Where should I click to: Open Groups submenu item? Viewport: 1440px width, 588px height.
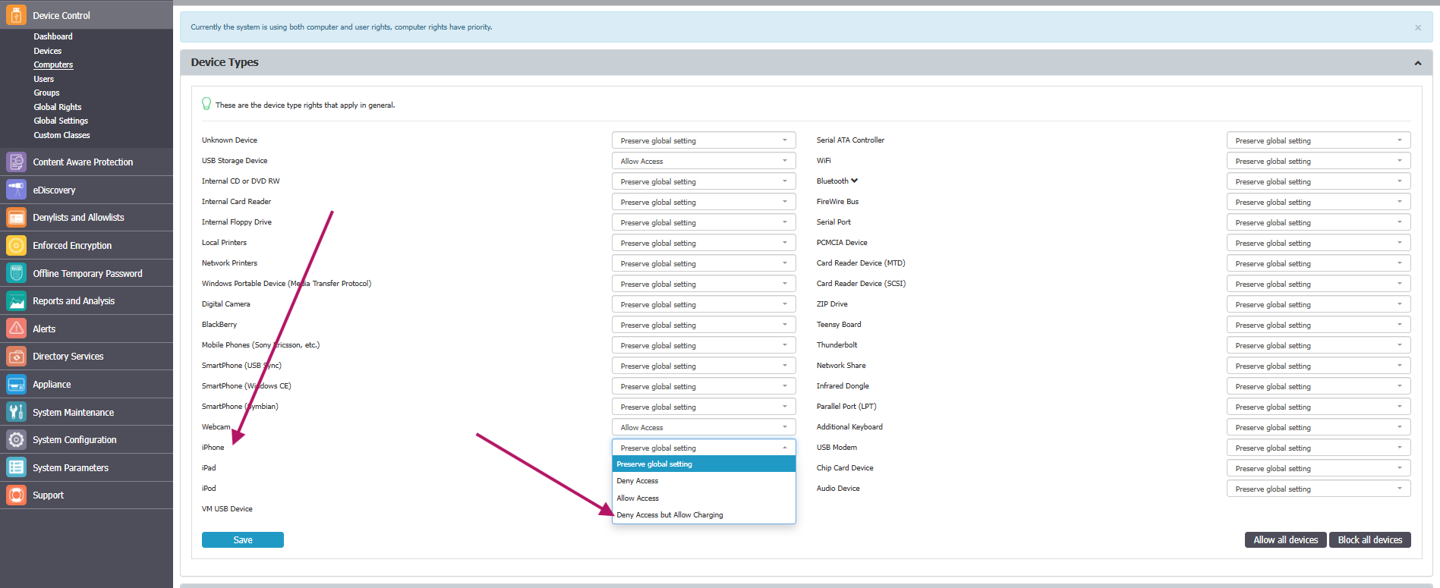tap(46, 93)
